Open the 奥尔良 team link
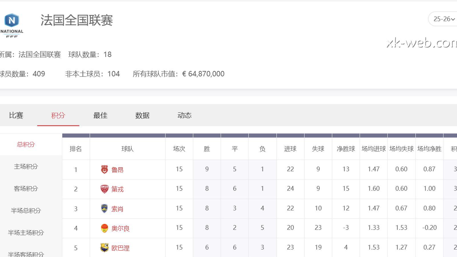Viewport: 457px width, 257px height. coord(120,228)
